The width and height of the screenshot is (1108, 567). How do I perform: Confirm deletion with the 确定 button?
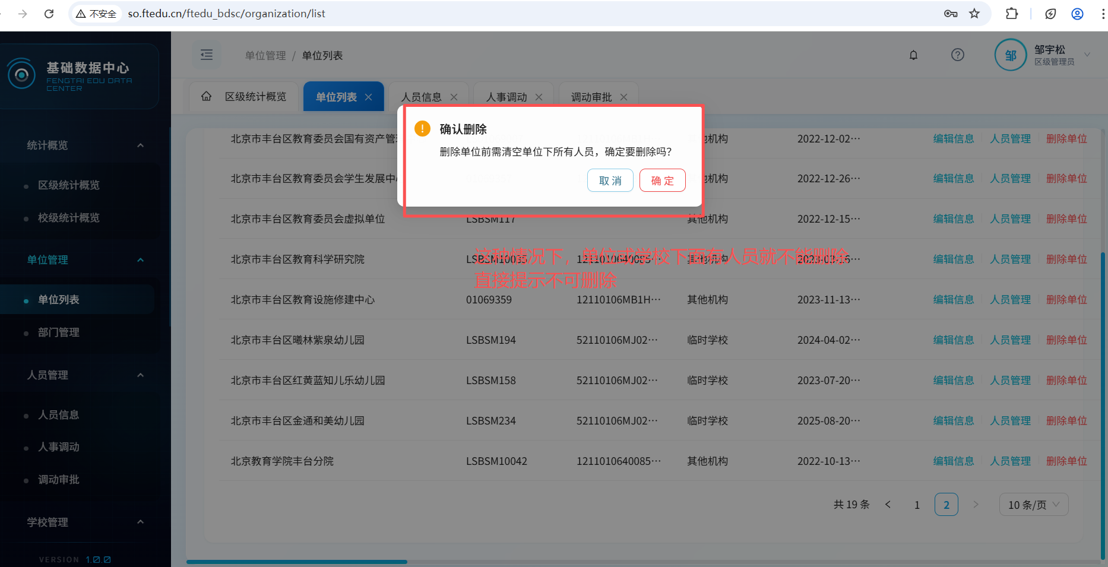[x=662, y=180]
